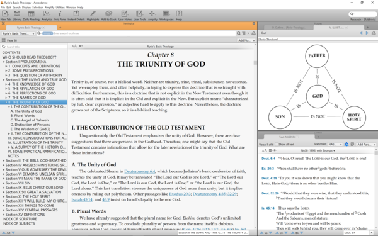Click the search magnifier in Ryrie's tab entry
Screen dimensions: 378x236
[39, 33]
